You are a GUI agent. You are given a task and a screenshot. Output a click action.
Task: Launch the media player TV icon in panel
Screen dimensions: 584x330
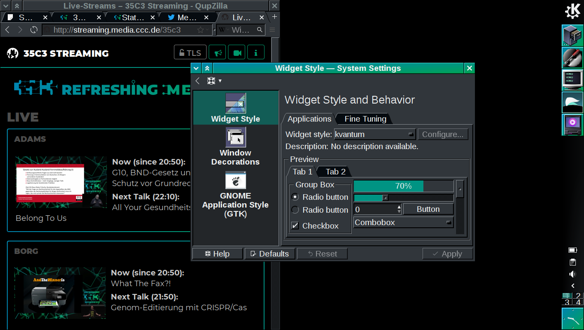click(x=573, y=125)
